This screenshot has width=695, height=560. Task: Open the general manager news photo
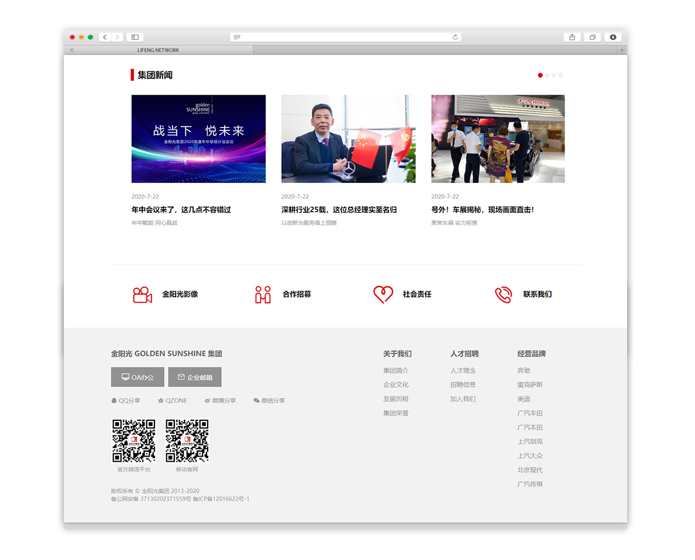(349, 139)
